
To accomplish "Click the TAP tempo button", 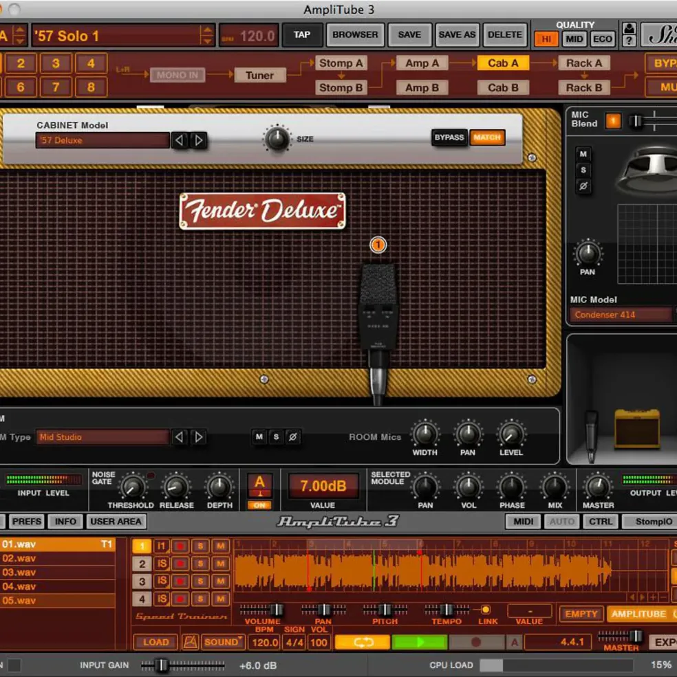I will click(x=302, y=34).
